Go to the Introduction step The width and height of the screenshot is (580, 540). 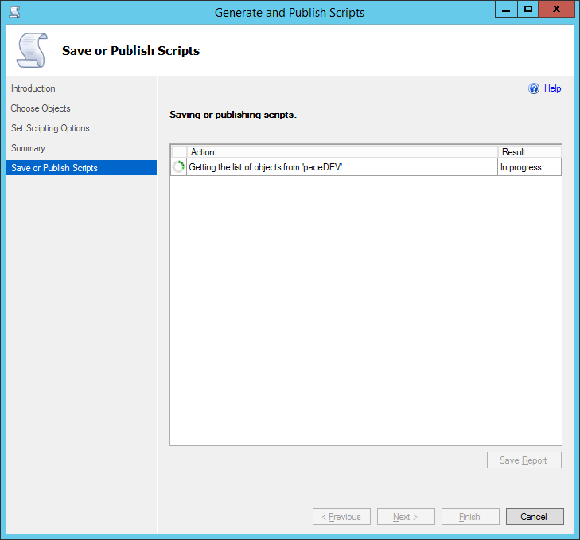coord(33,88)
